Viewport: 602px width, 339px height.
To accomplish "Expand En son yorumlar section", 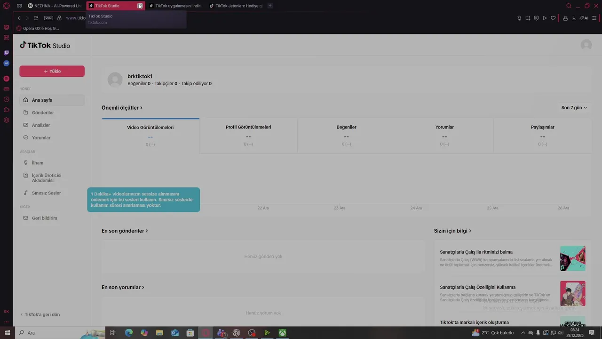I will [123, 287].
